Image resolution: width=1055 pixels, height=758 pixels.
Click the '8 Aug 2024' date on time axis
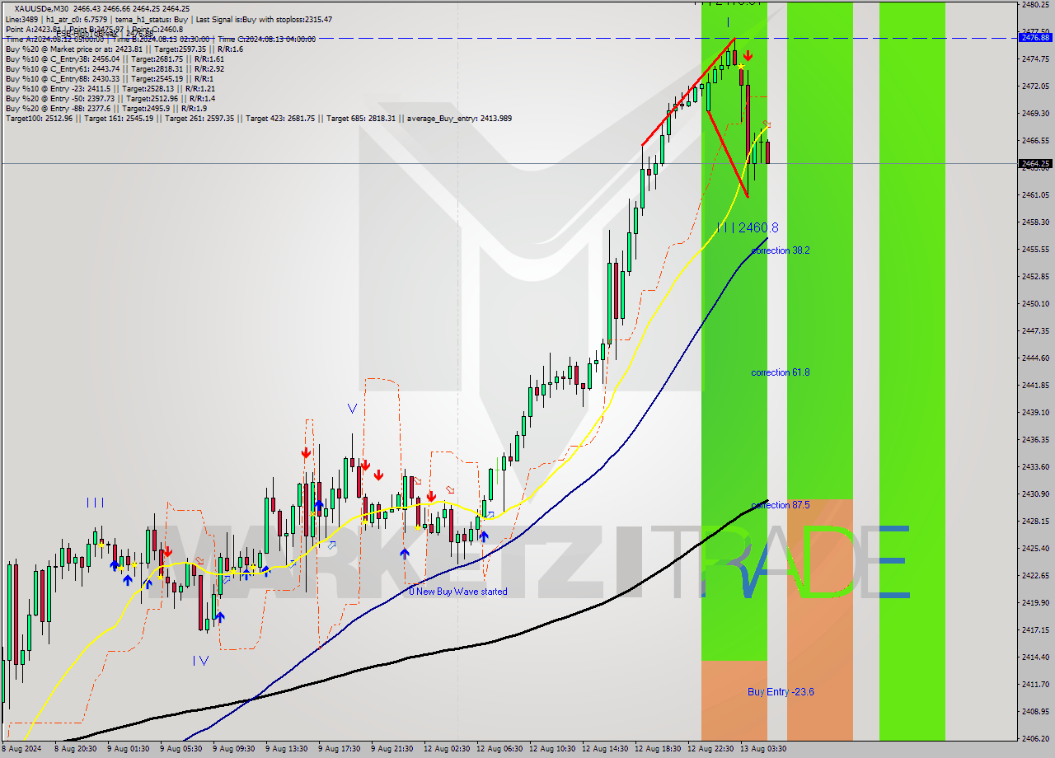[22, 749]
